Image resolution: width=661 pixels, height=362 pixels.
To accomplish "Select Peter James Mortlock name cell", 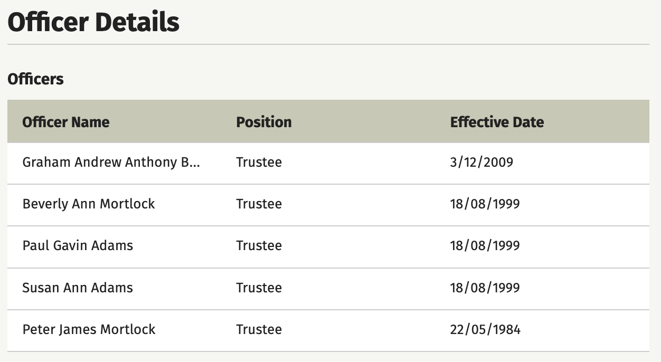I will pyautogui.click(x=89, y=329).
